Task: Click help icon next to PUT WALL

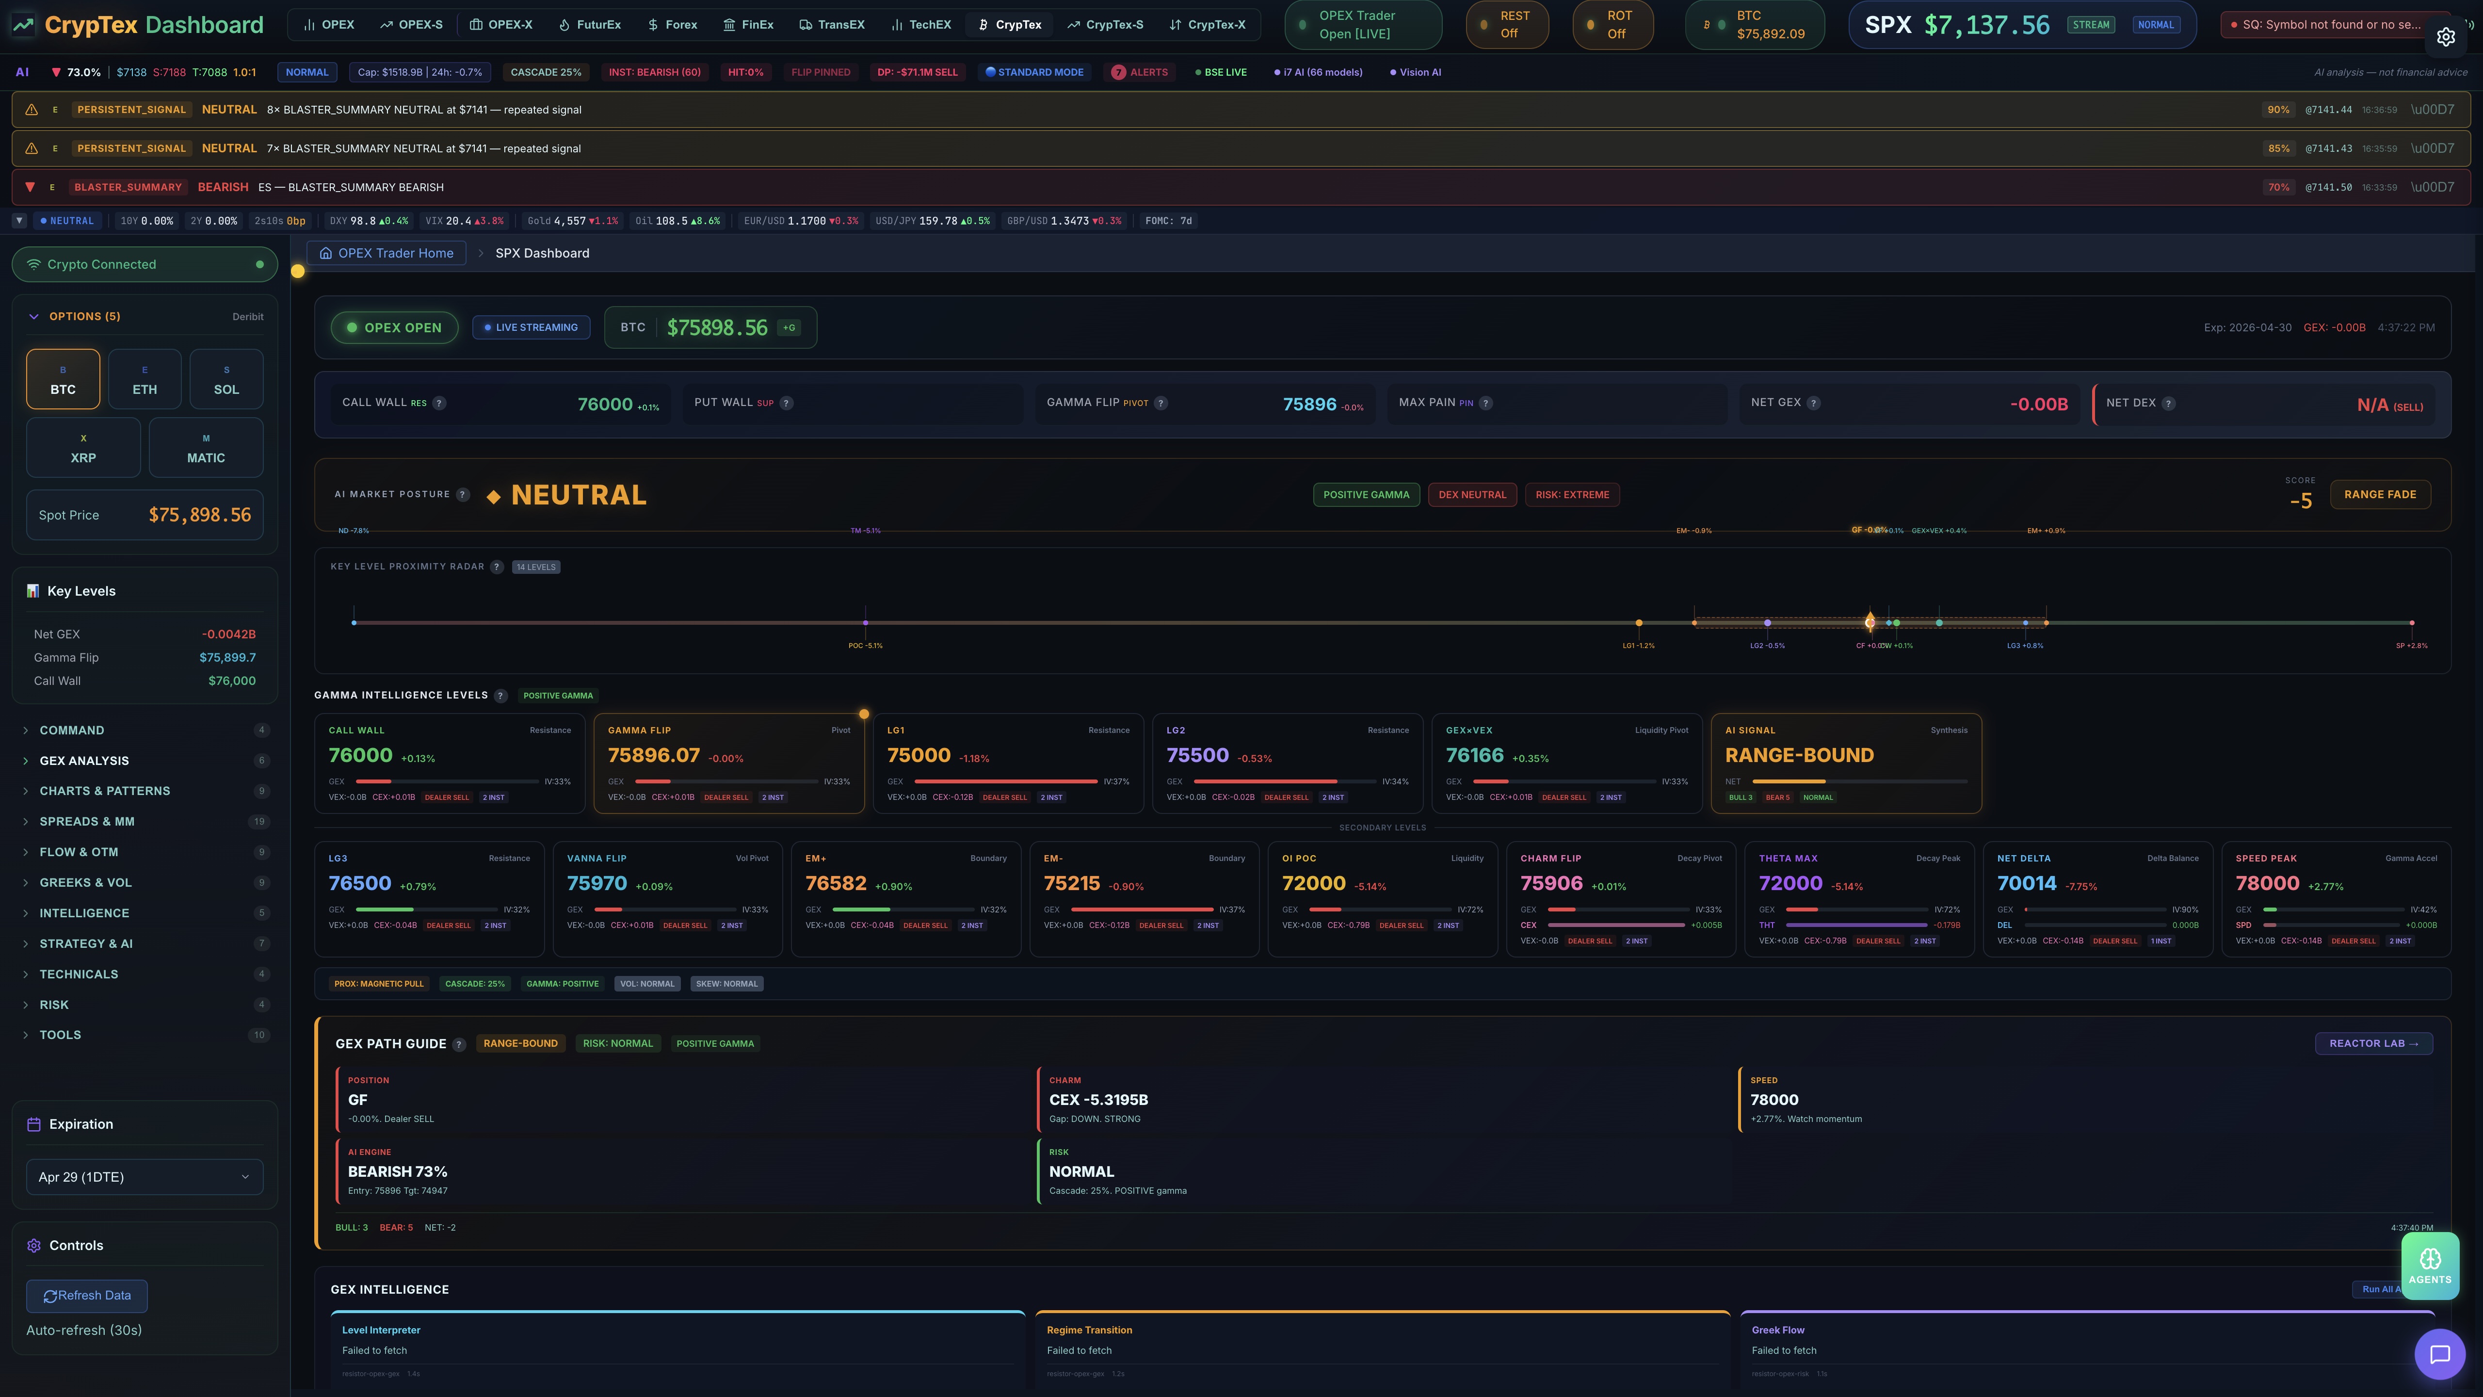Action: click(787, 403)
